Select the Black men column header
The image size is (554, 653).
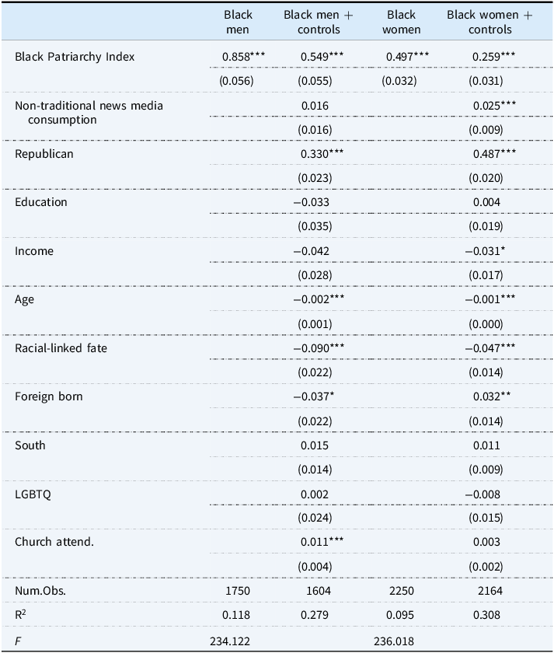(x=238, y=22)
